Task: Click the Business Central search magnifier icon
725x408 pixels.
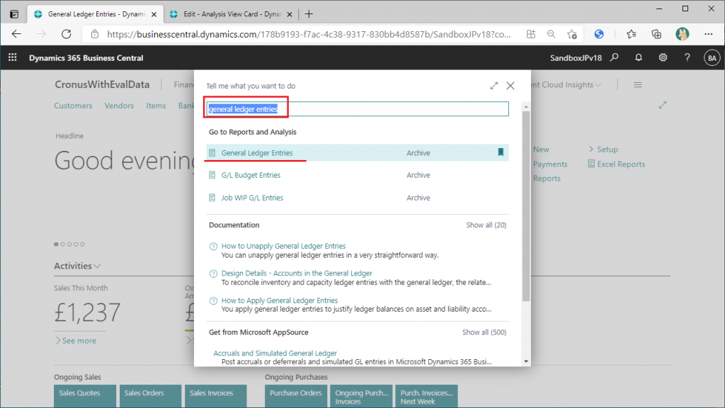Action: click(x=614, y=57)
